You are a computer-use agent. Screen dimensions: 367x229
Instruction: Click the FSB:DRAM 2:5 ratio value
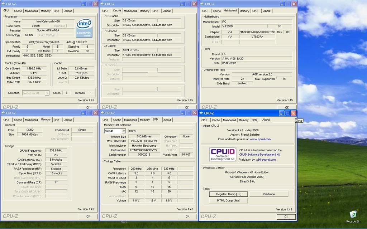(56, 155)
